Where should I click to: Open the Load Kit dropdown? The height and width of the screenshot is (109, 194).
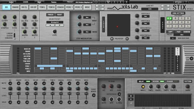[x=150, y=9]
